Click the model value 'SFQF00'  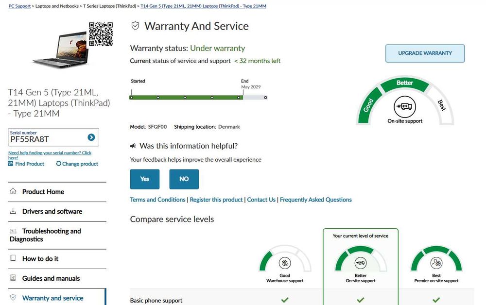tap(157, 127)
